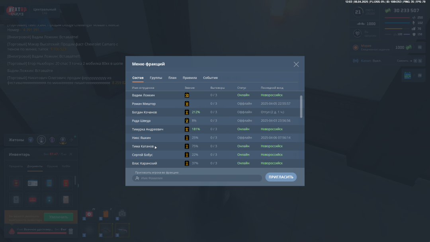
Task: Sort by Имя сотрудника column header
Action: coord(143,88)
